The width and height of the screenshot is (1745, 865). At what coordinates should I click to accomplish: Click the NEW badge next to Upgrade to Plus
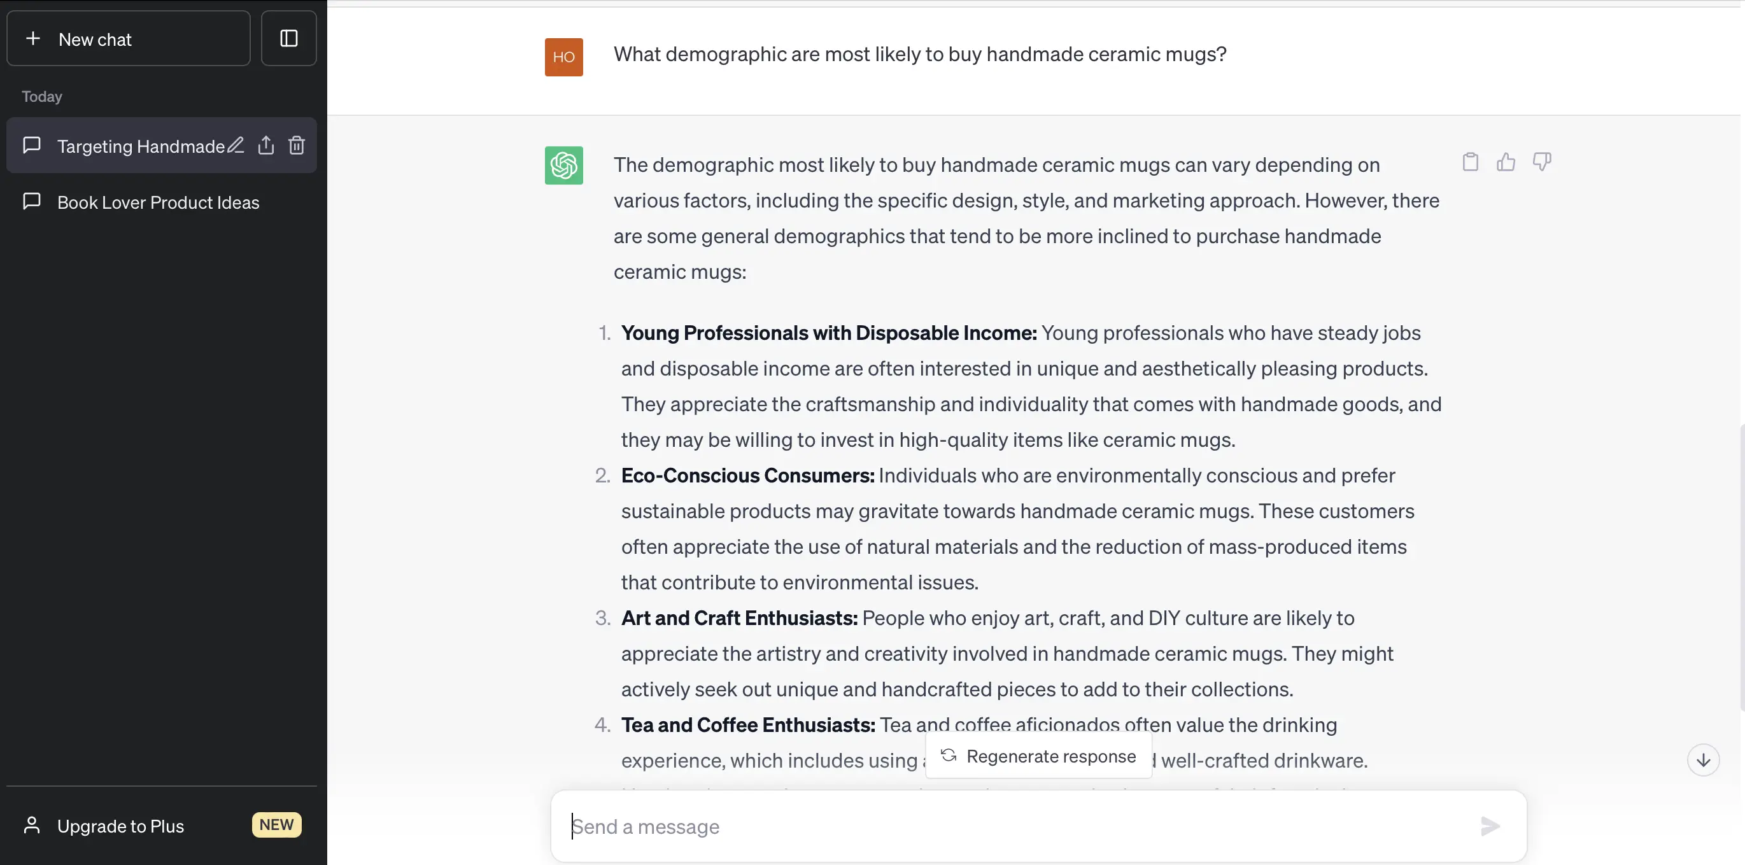point(275,826)
